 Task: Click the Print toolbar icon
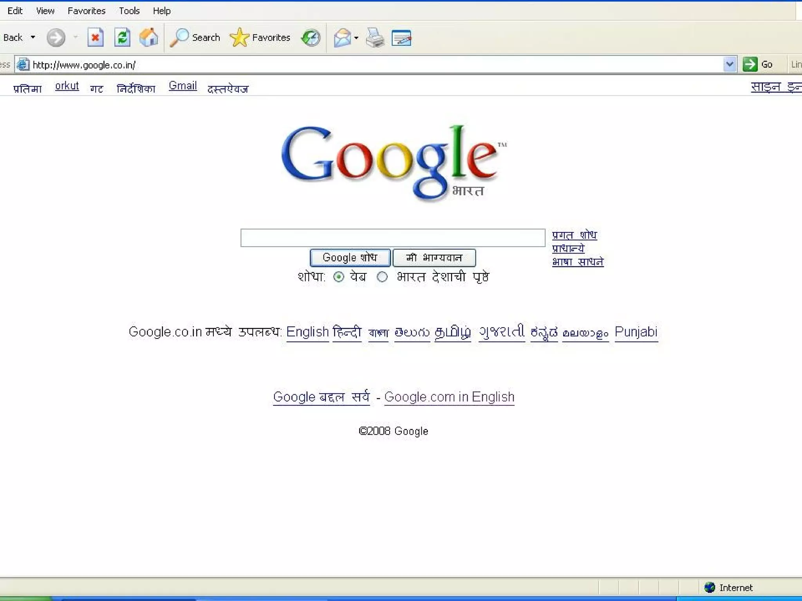pyautogui.click(x=375, y=38)
